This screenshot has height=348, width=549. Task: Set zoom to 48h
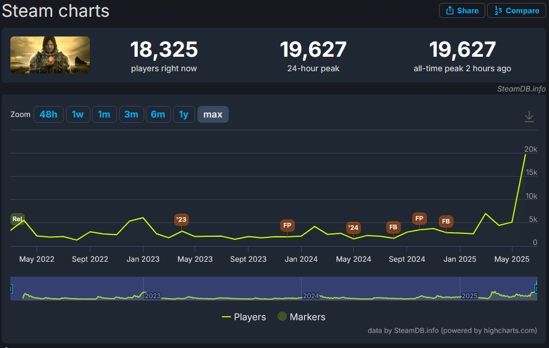(x=48, y=115)
